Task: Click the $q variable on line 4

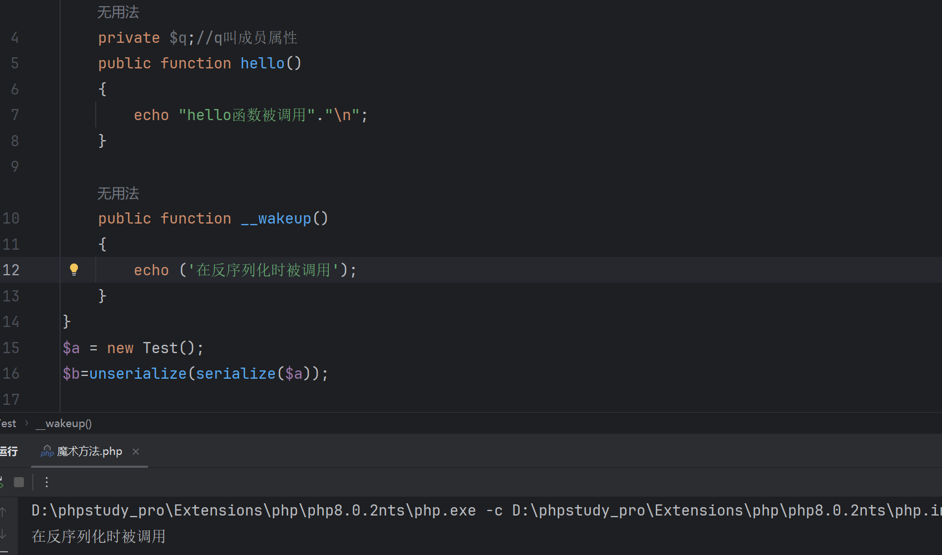Action: tap(178, 38)
